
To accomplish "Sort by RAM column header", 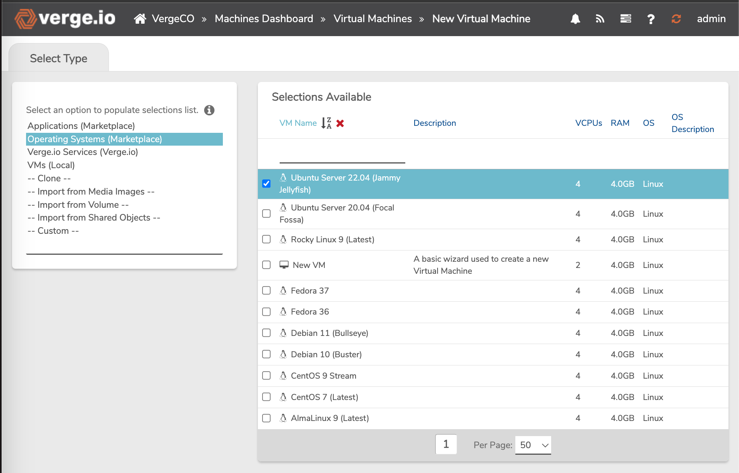I will click(620, 123).
